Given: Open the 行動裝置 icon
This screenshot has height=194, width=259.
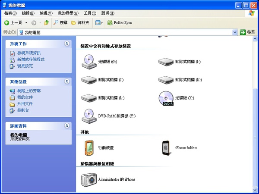Looking at the screenshot, I should tap(89, 147).
